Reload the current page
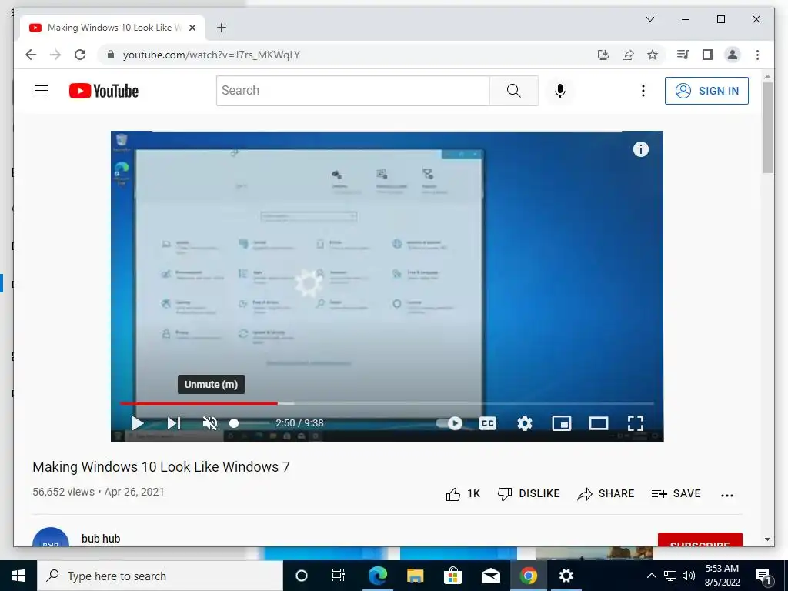 click(80, 55)
